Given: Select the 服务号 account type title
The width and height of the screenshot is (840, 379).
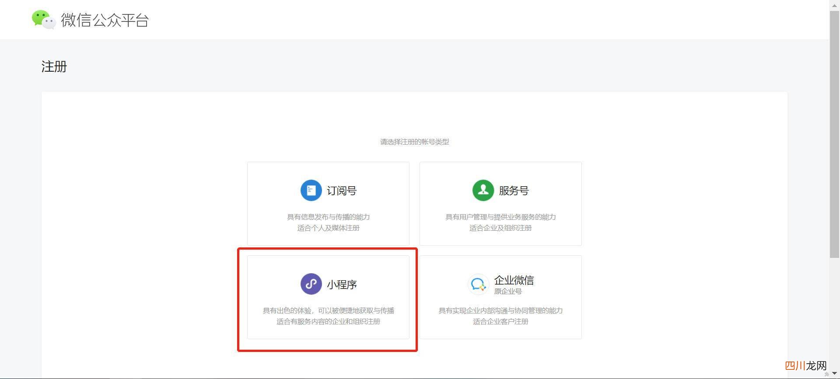Looking at the screenshot, I should coord(514,191).
